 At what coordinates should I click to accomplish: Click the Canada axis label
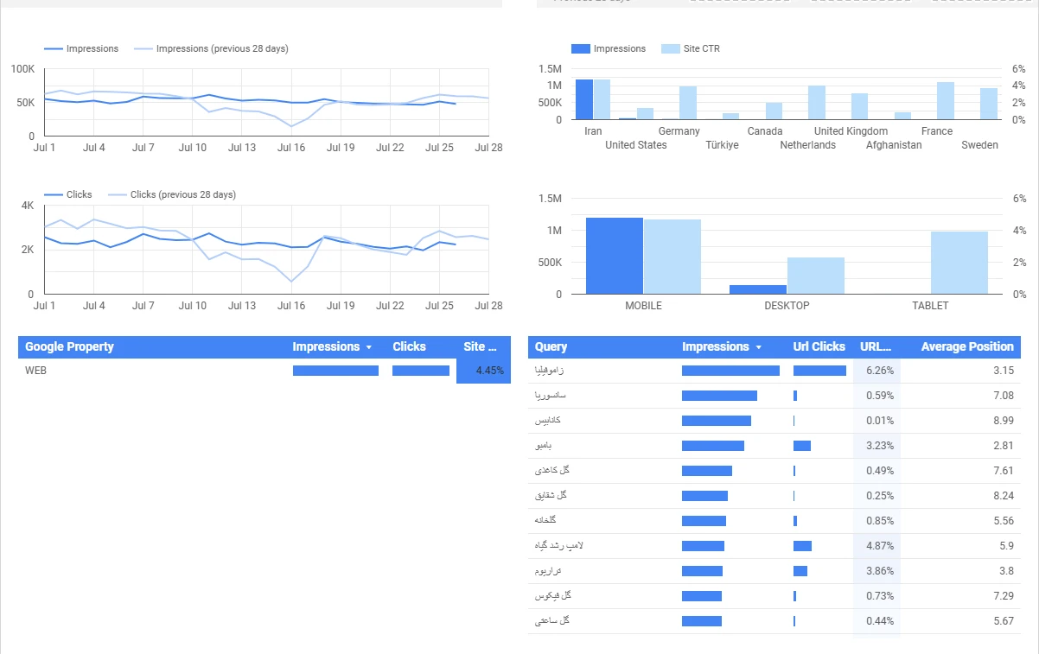click(765, 131)
